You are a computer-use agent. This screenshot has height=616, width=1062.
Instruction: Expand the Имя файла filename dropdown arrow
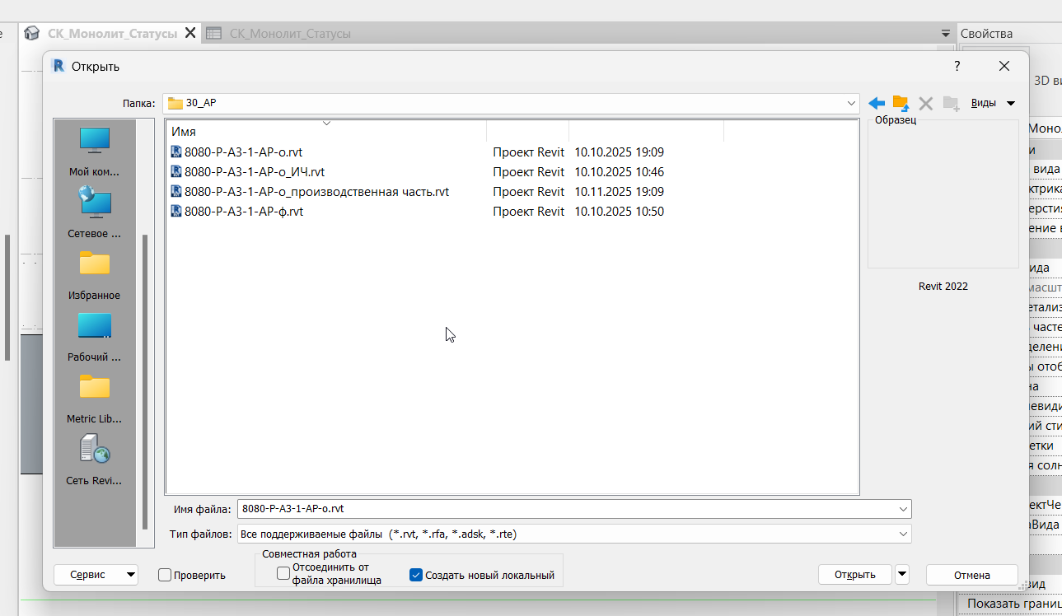(x=904, y=509)
